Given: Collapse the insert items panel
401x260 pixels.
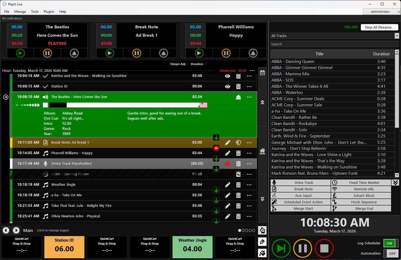Looking at the screenshot, I should point(396,183).
